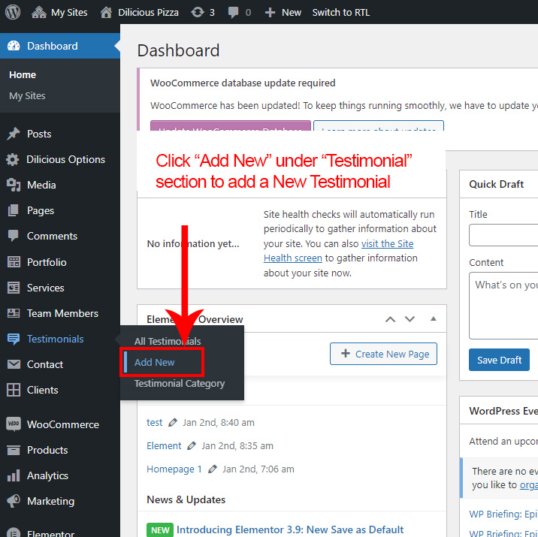Click edit pencil icon next to test
This screenshot has height=537, width=538.
tap(173, 423)
